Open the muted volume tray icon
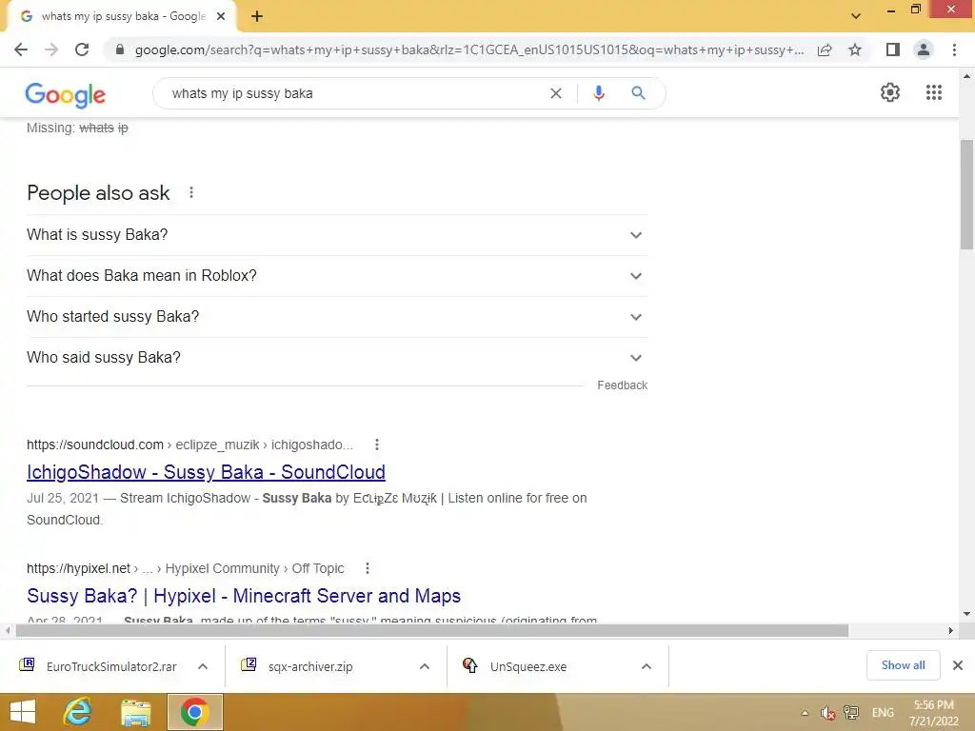975x731 pixels. [827, 713]
